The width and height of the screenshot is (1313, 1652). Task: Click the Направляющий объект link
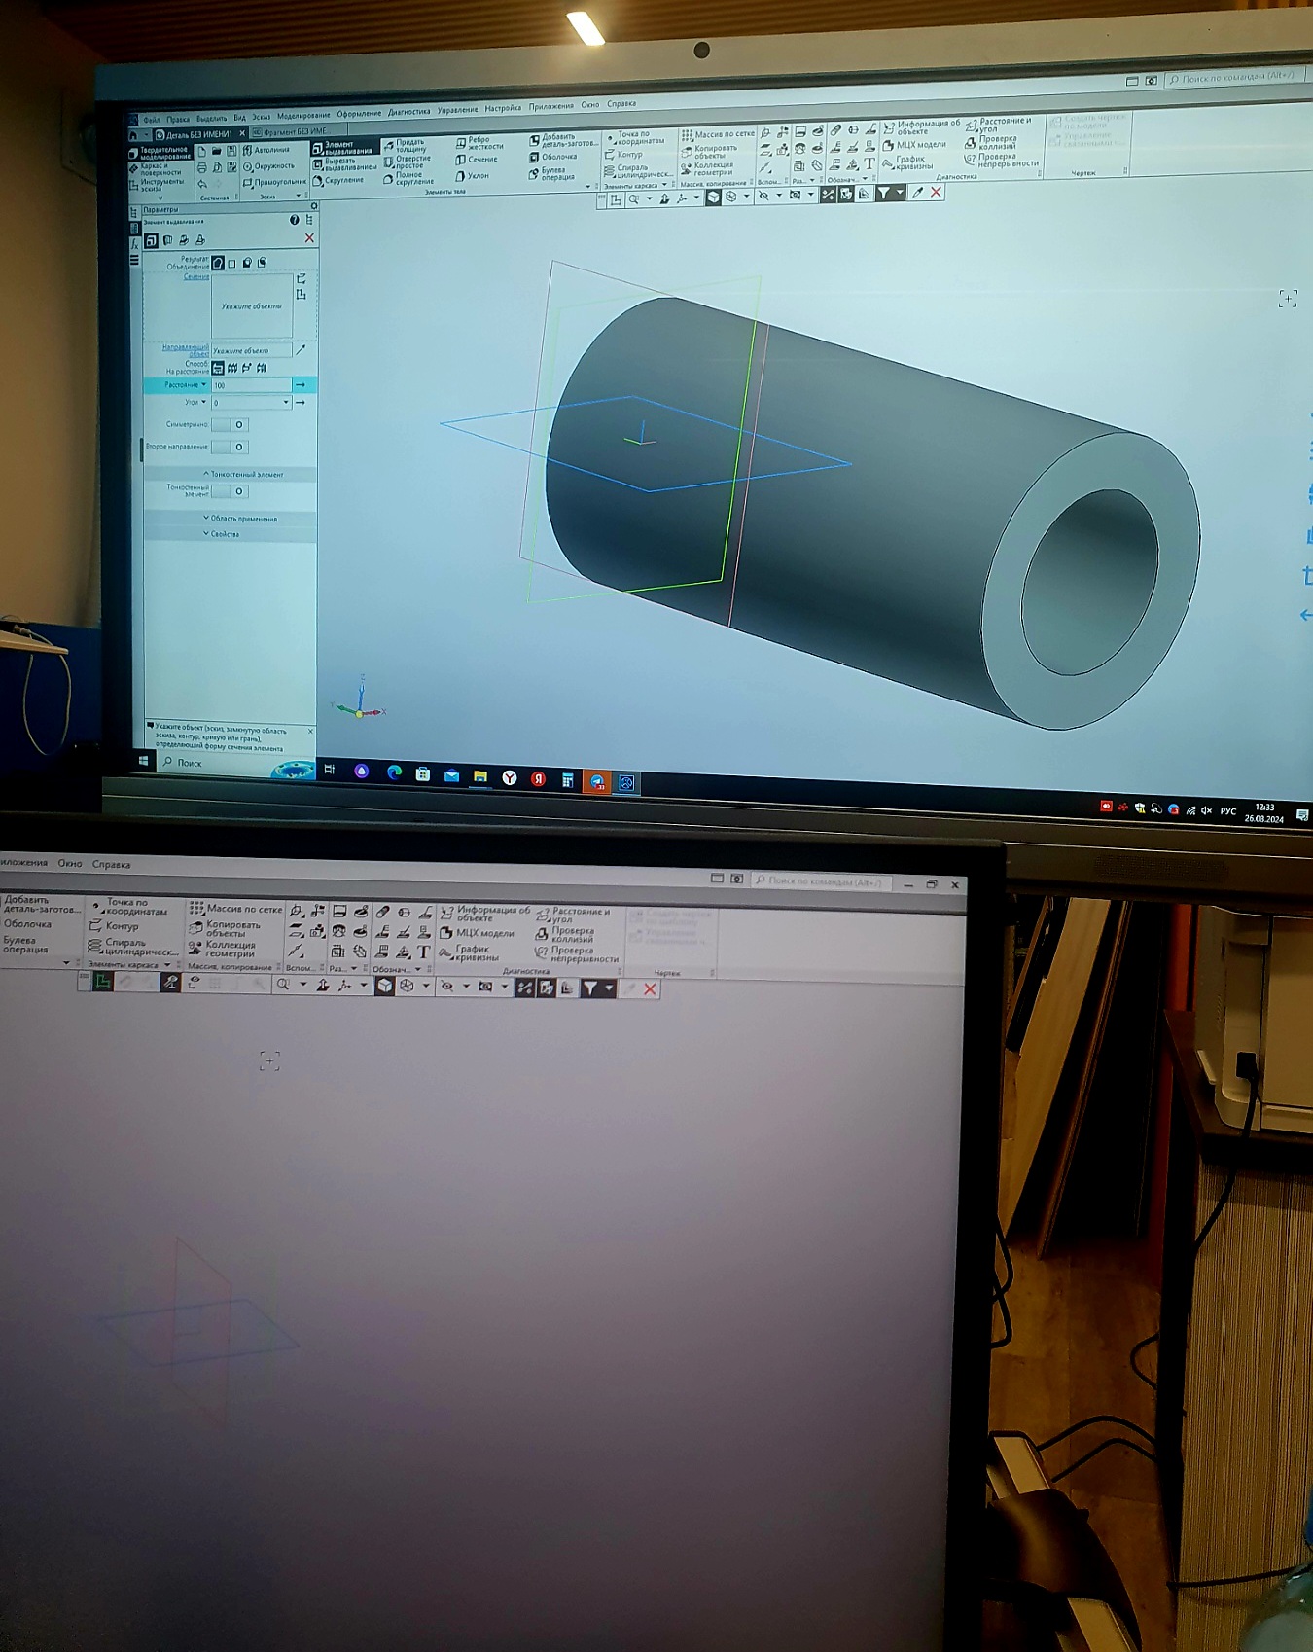pyautogui.click(x=185, y=349)
